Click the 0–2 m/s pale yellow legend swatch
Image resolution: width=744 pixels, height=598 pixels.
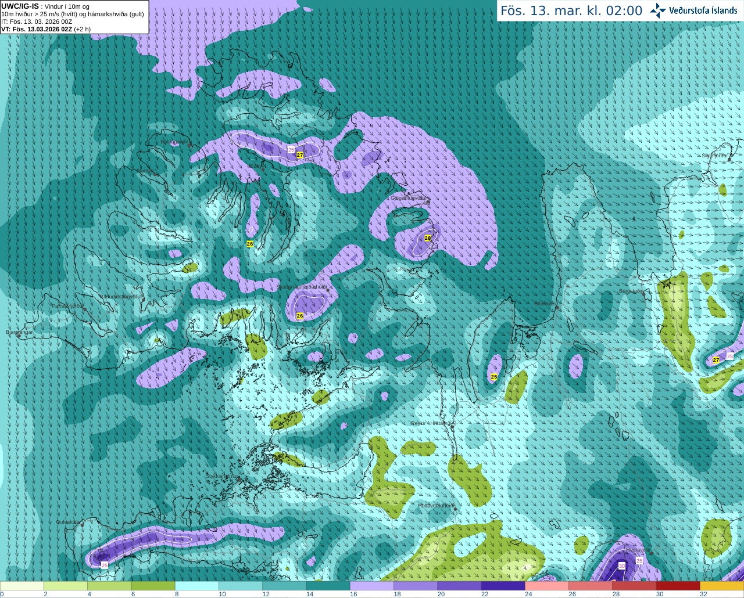(x=22, y=585)
